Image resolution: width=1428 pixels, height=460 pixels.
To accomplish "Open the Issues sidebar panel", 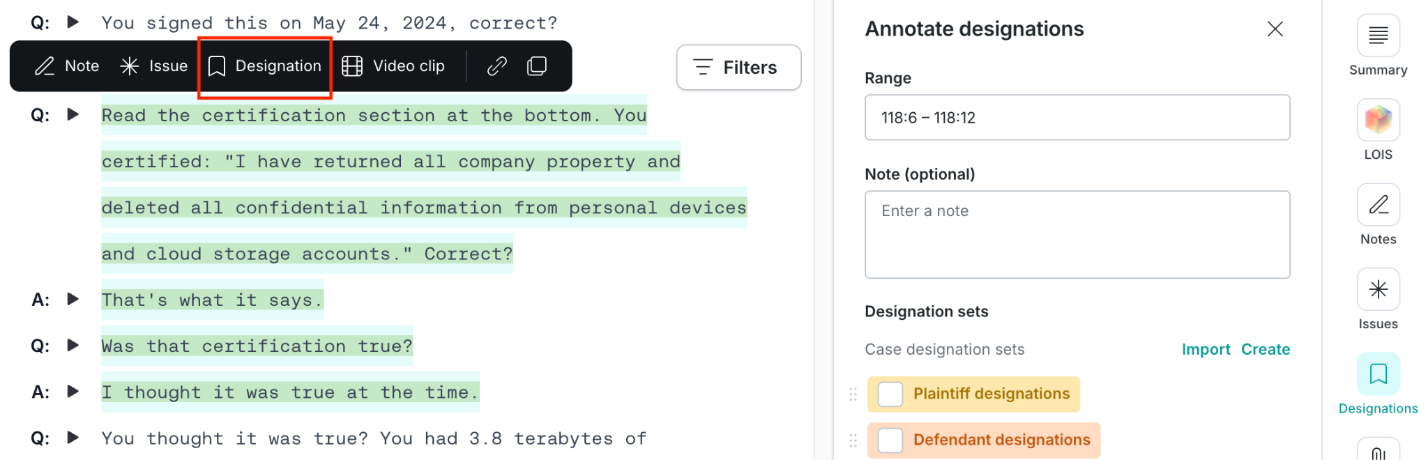I will coord(1378,300).
